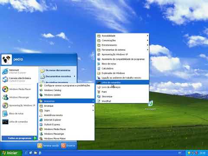The image size is (208, 156).
Task: Expand the Acessibilidade folder
Action: [x=123, y=36]
